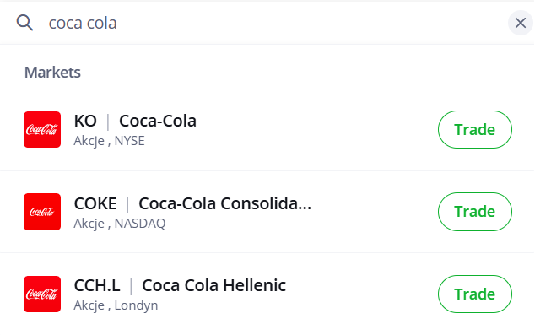Select the CCH.L ticker symbol
Viewport: 535px width, 335px height.
coord(97,285)
